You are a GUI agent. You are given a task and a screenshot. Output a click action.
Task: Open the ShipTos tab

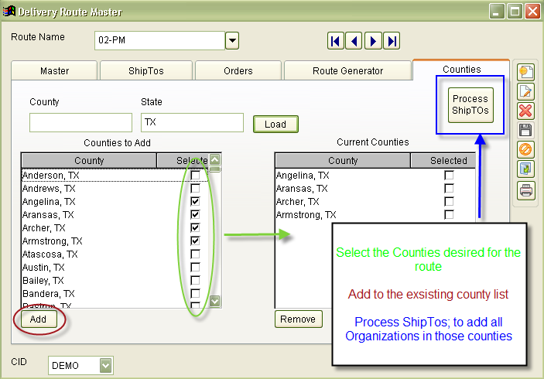[146, 71]
